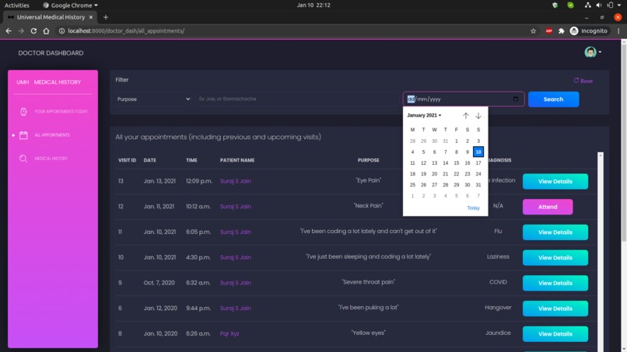Open the Chrome three-dot menu

pos(618,31)
